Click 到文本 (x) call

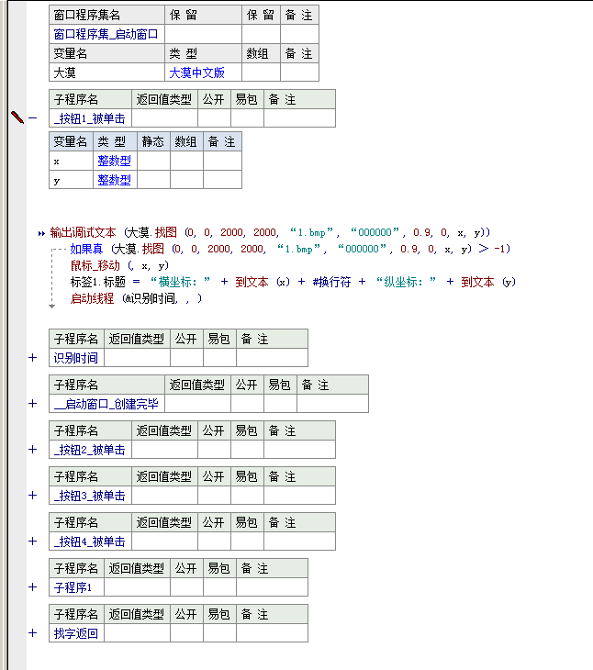click(263, 282)
